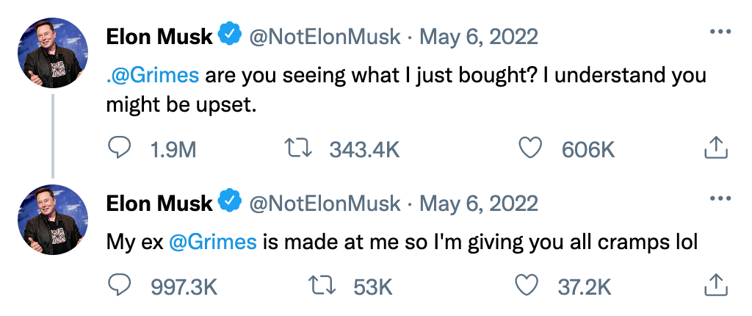Reply to the first tweet about Grimes
The height and width of the screenshot is (316, 752).
118,149
